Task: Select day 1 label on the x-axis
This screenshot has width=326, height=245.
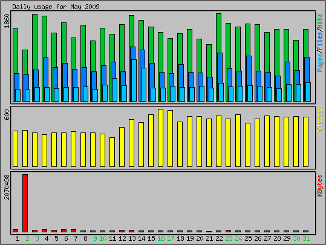Action: 18,238
